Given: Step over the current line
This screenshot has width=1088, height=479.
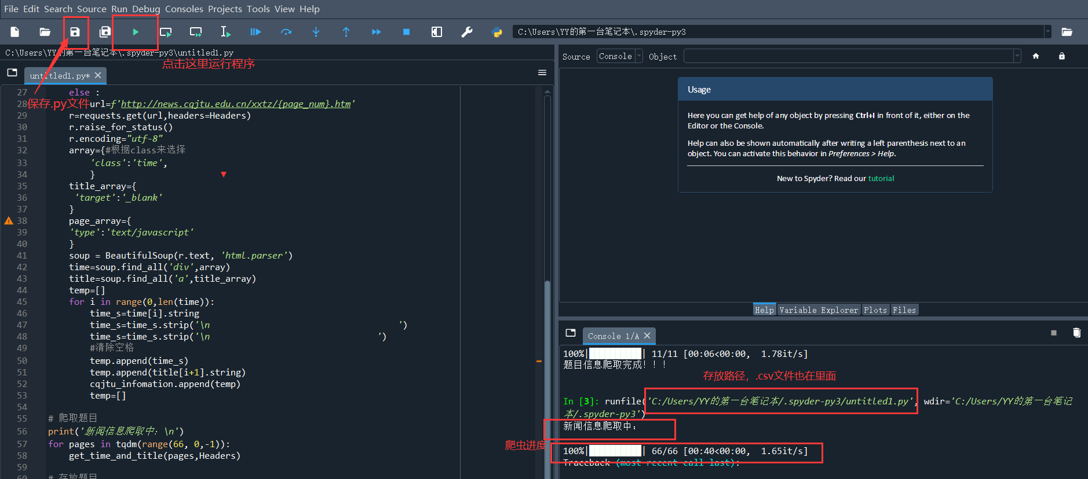Looking at the screenshot, I should (286, 32).
